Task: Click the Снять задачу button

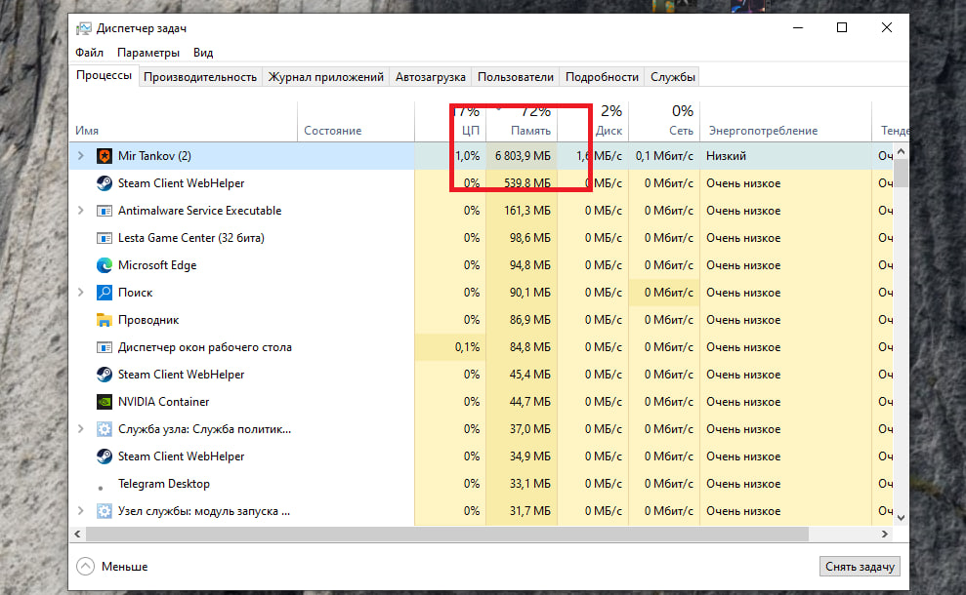Action: pyautogui.click(x=860, y=567)
